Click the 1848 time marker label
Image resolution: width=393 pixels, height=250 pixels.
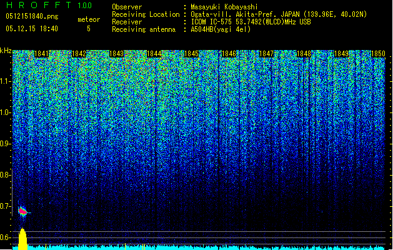(304, 54)
